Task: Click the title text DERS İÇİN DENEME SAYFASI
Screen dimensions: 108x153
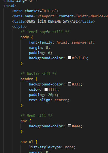Action: [x=52, y=22]
